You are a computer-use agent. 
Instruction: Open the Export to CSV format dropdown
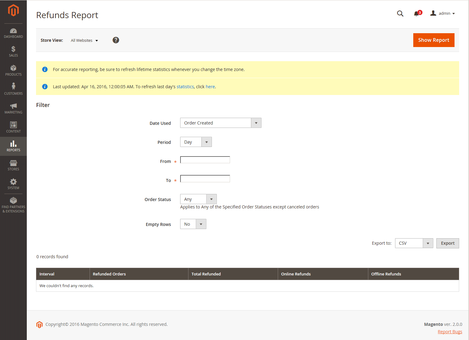(414, 243)
